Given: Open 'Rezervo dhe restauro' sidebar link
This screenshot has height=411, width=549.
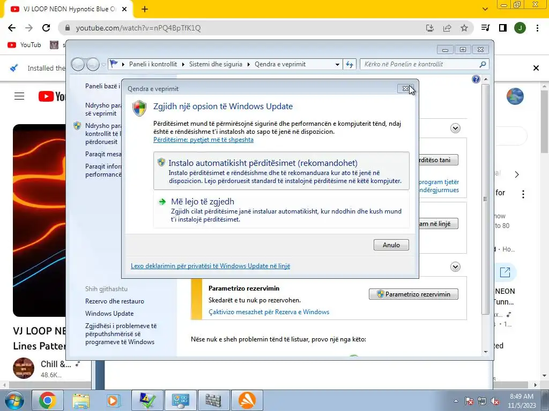Looking at the screenshot, I should click(115, 301).
